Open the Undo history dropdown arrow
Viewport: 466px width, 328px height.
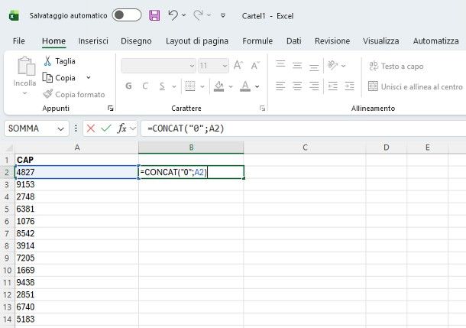(x=183, y=15)
